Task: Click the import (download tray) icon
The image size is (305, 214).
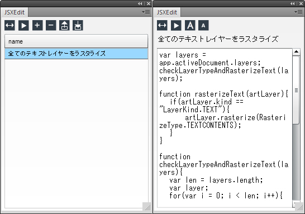Action: 78,25
